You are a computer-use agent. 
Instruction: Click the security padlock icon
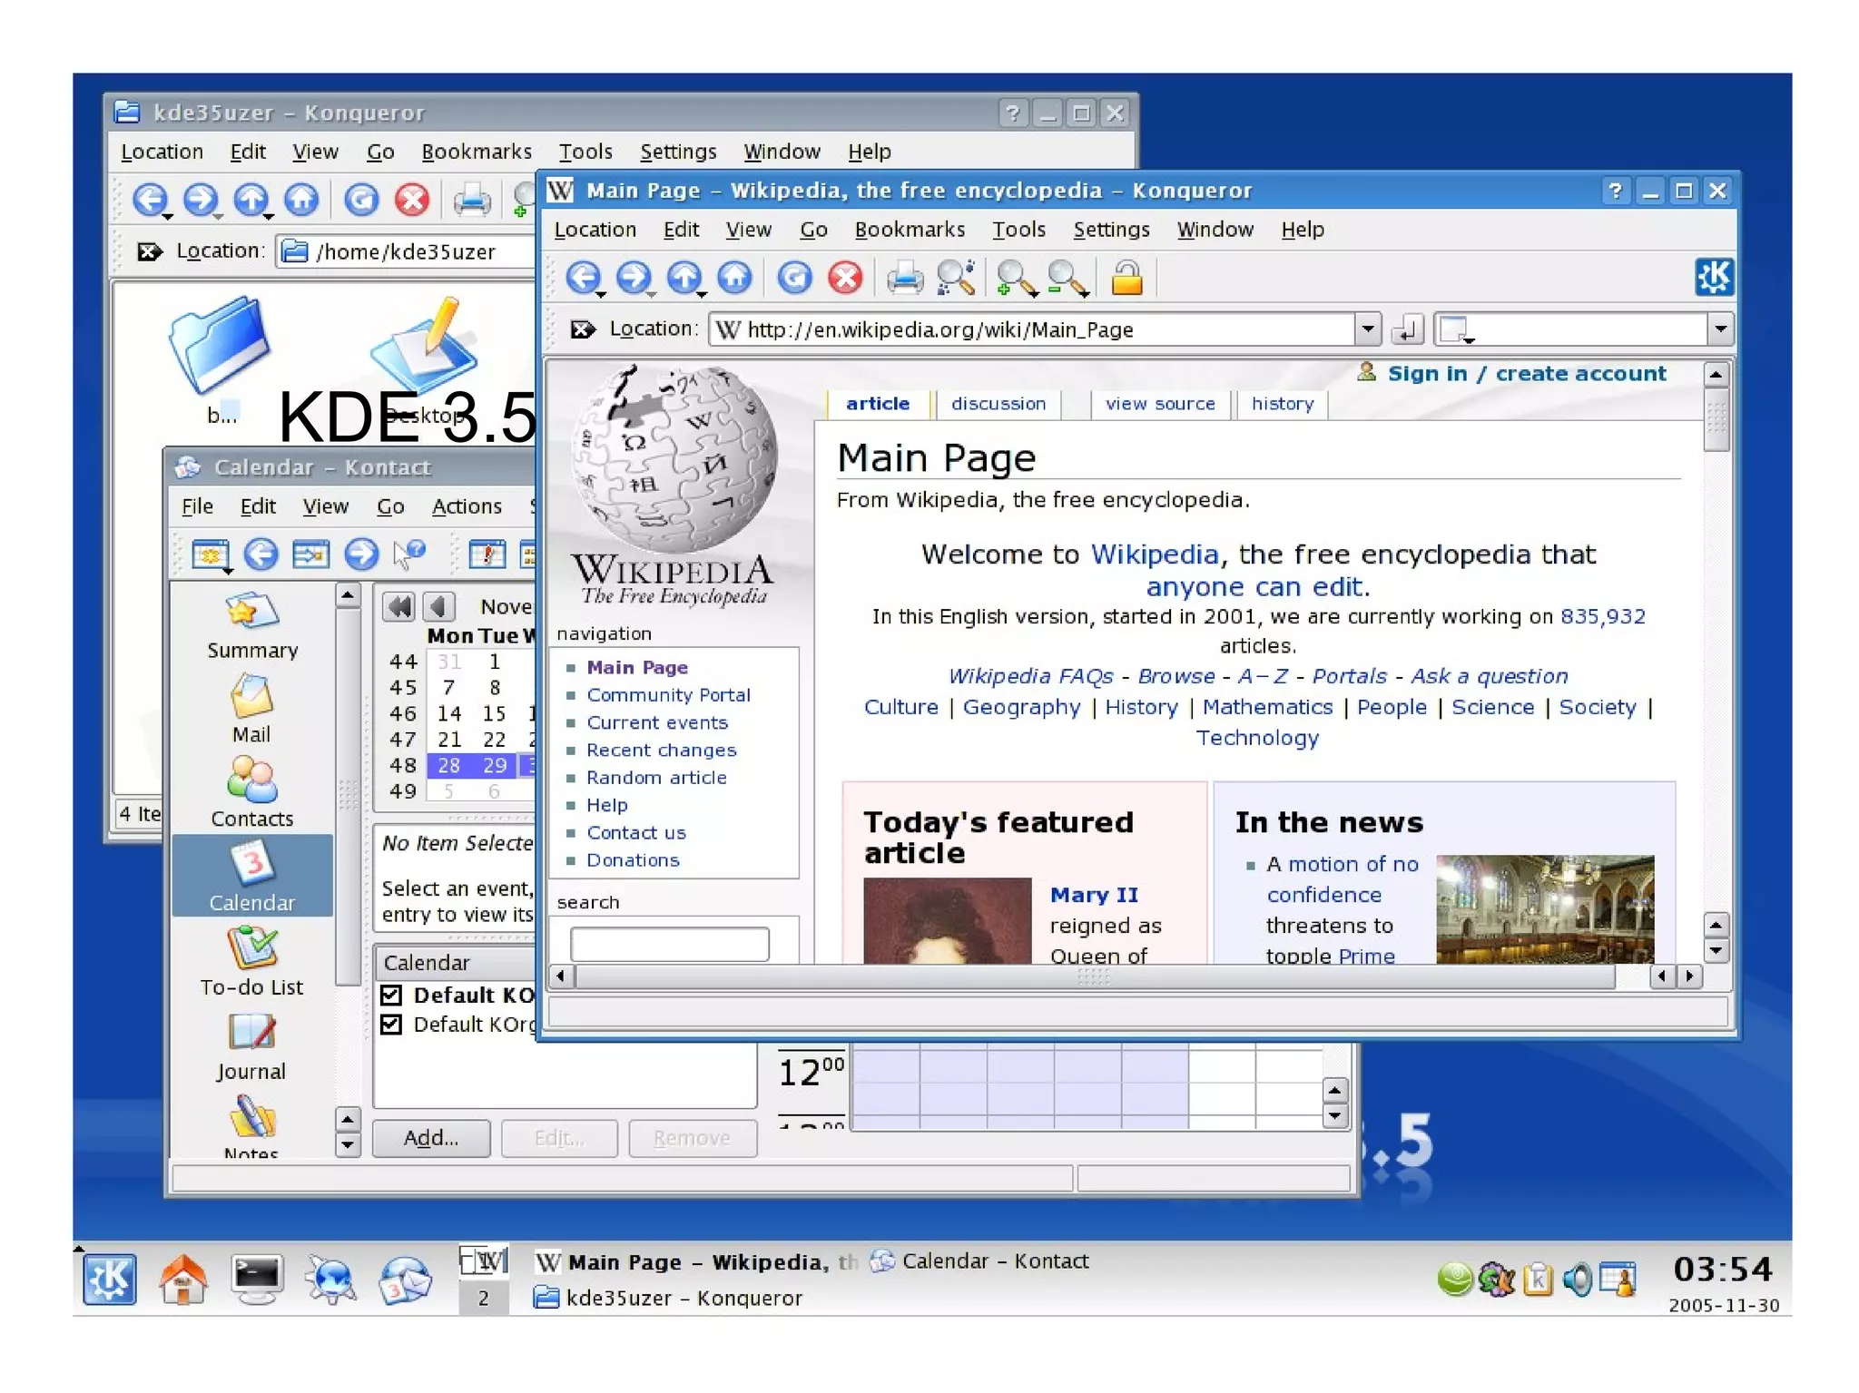1126,278
